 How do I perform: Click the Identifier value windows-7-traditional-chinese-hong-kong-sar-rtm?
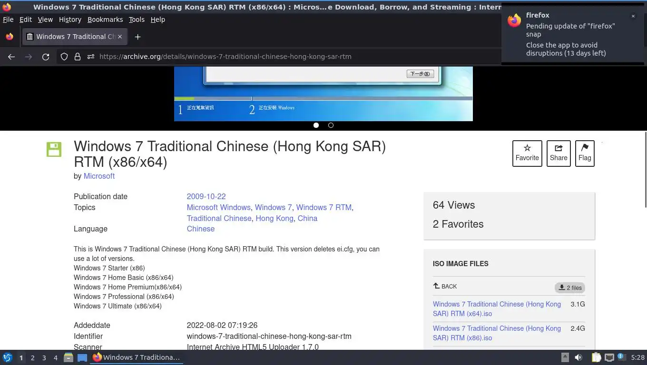click(269, 336)
